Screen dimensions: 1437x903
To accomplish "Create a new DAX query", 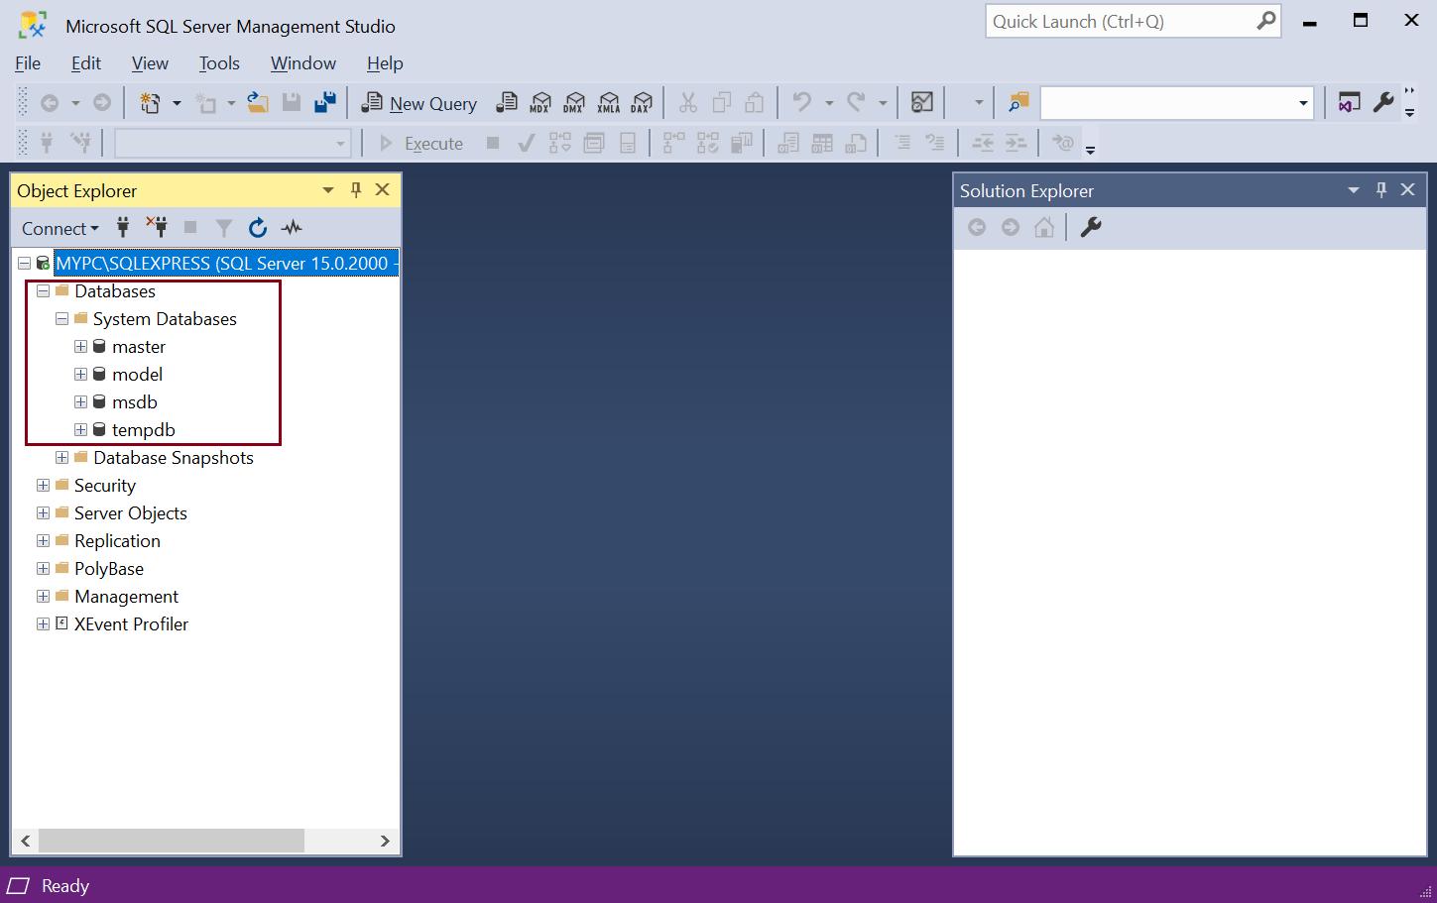I will point(642,102).
